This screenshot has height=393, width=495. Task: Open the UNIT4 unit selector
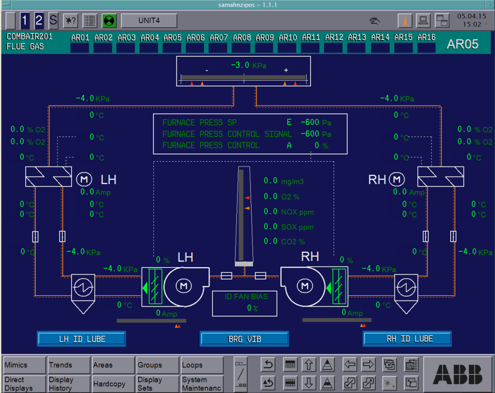pyautogui.click(x=149, y=21)
